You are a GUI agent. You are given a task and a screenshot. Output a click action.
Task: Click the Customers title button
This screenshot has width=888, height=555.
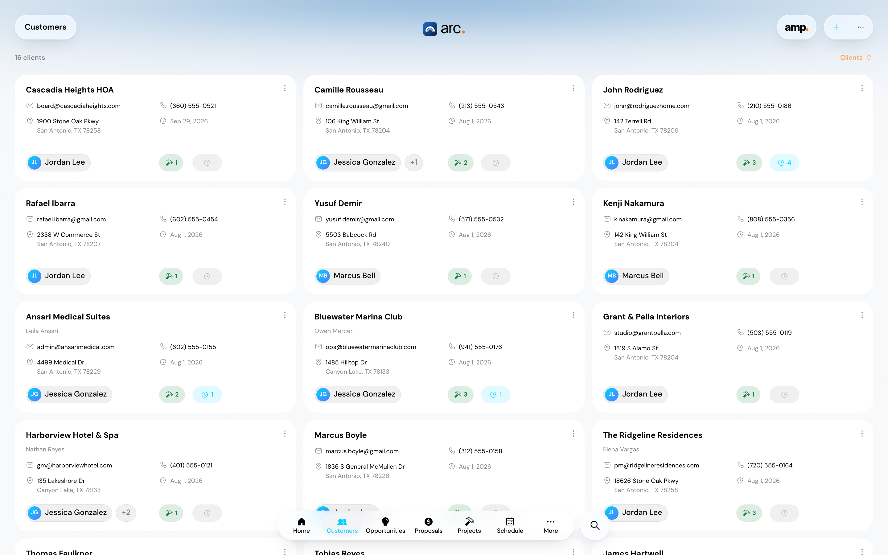click(46, 27)
